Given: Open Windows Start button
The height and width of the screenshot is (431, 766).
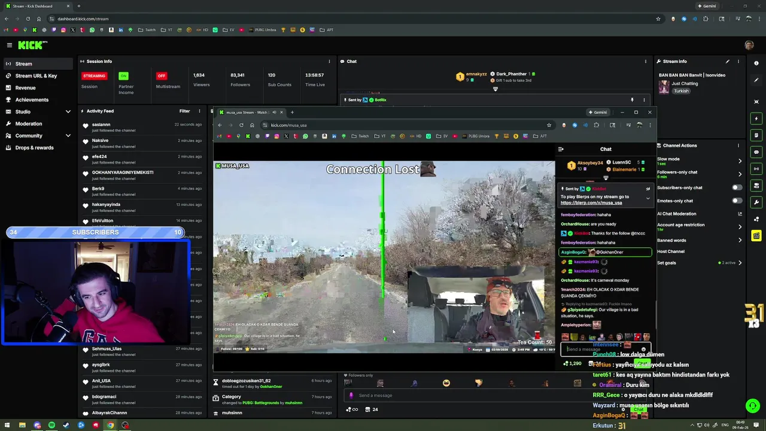Looking at the screenshot, I should point(7,426).
